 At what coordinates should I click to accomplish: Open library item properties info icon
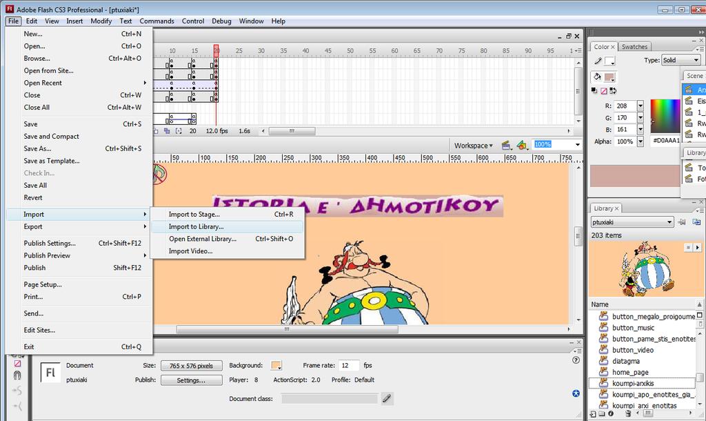click(x=611, y=413)
